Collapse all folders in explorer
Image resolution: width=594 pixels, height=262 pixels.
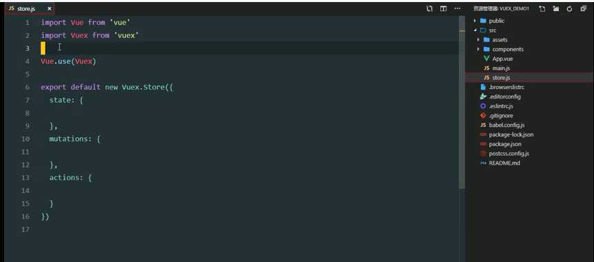pyautogui.click(x=583, y=9)
